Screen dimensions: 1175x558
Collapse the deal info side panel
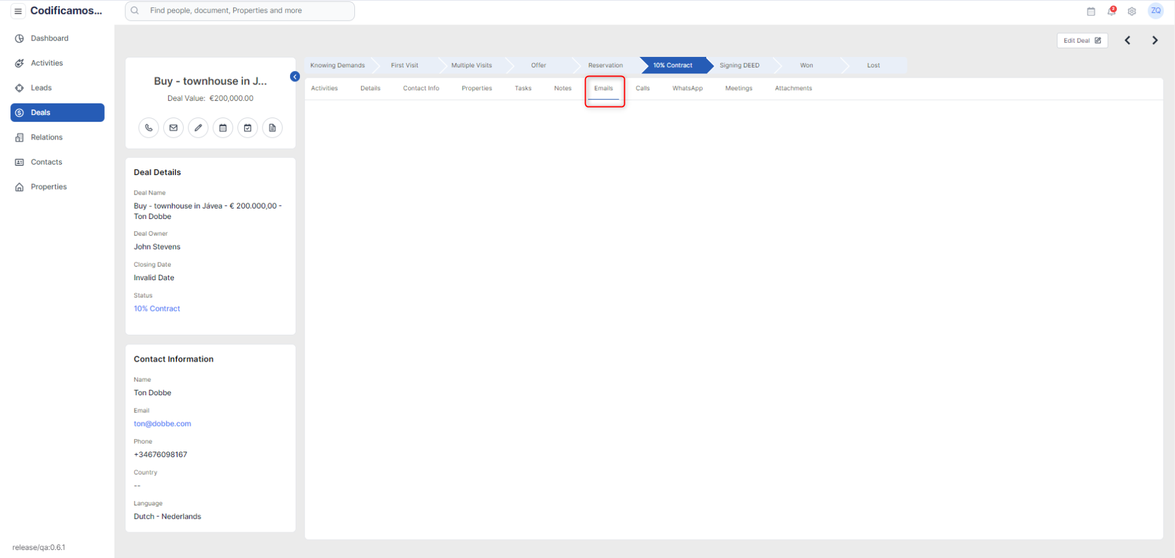(295, 76)
